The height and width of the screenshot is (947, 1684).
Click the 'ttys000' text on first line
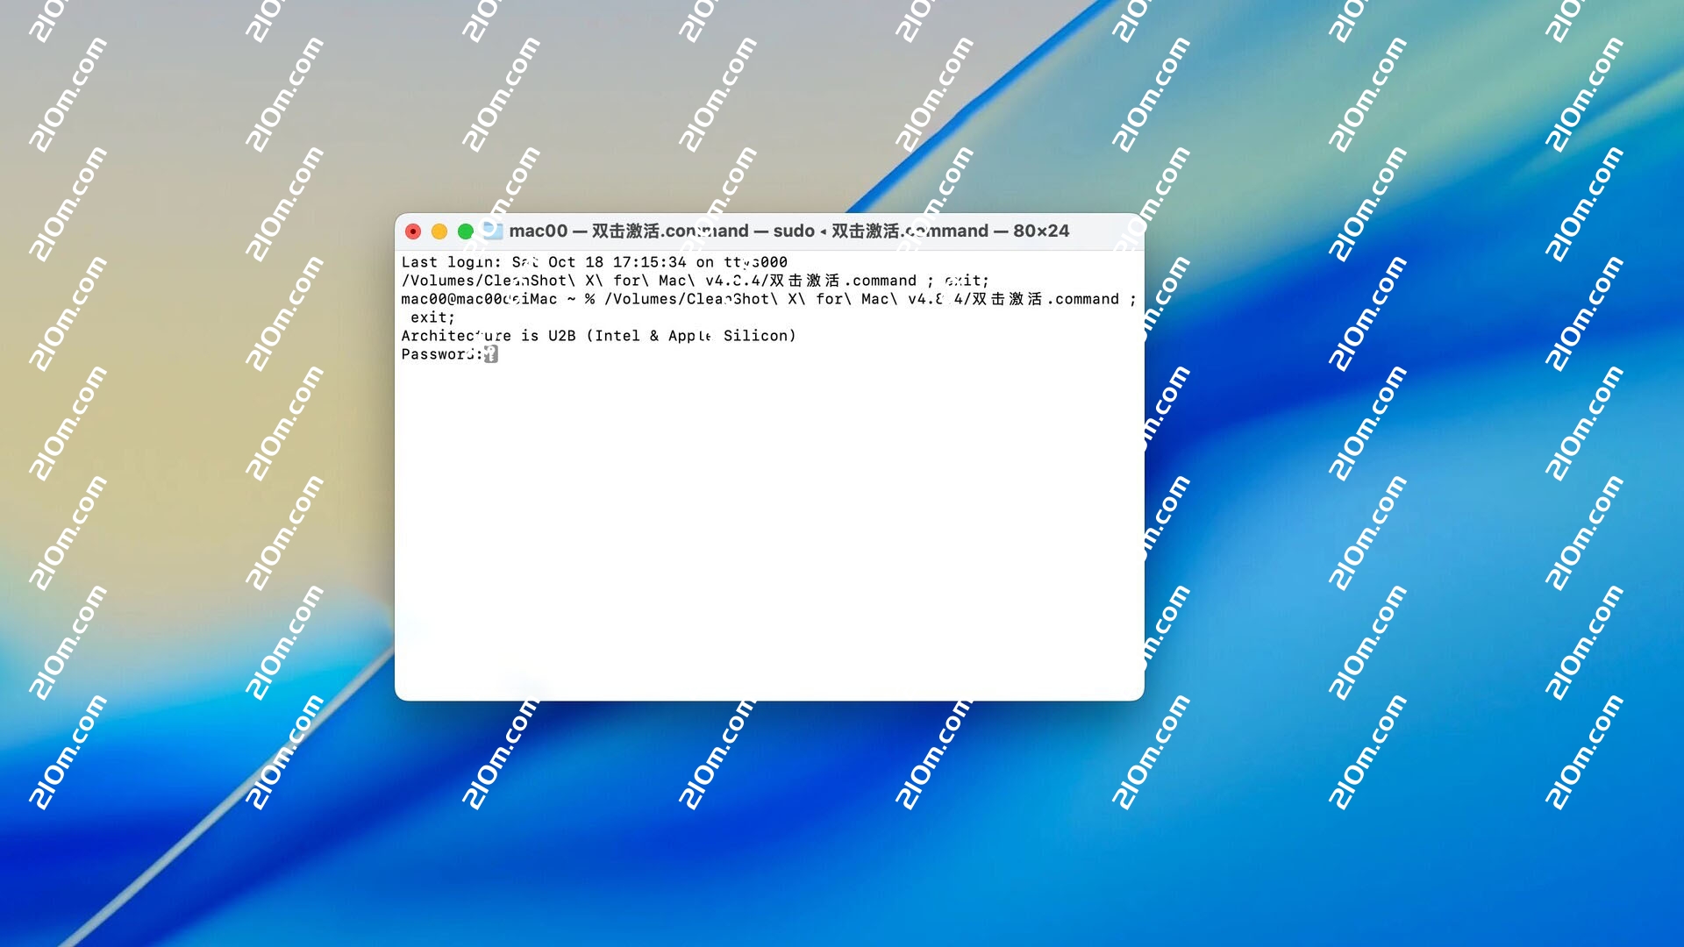point(755,262)
